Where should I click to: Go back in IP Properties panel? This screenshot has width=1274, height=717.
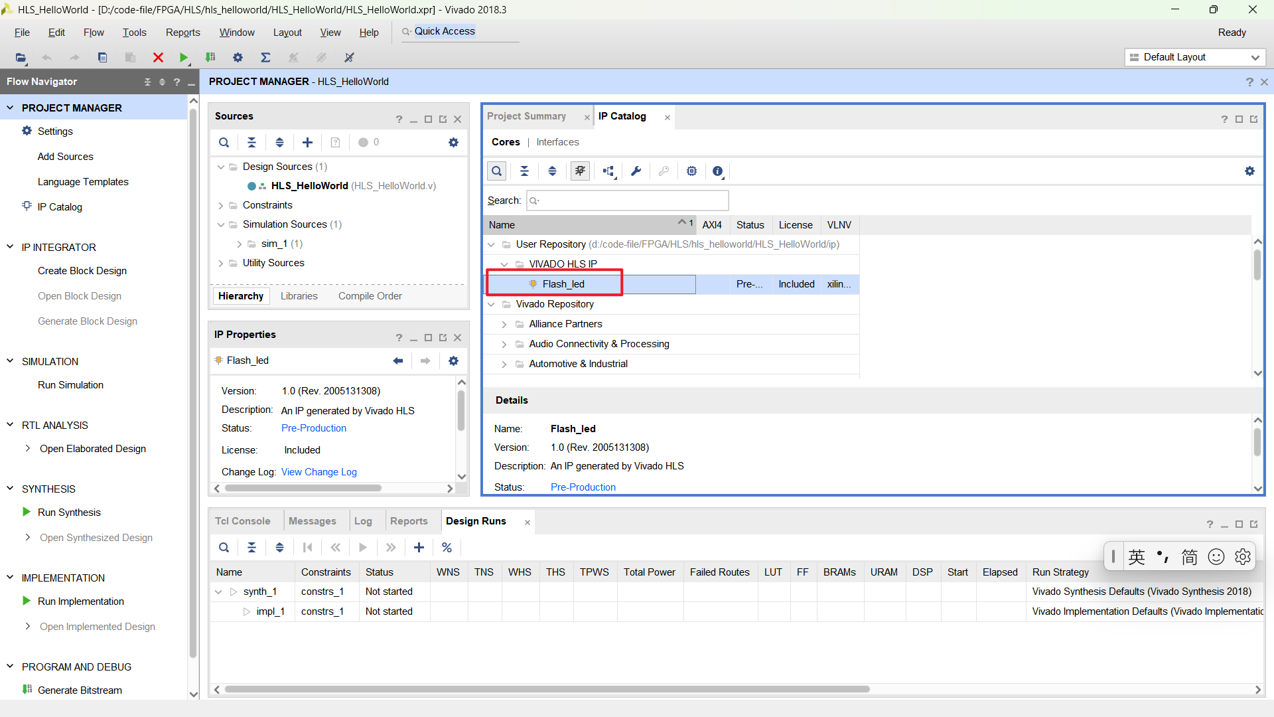pyautogui.click(x=398, y=360)
